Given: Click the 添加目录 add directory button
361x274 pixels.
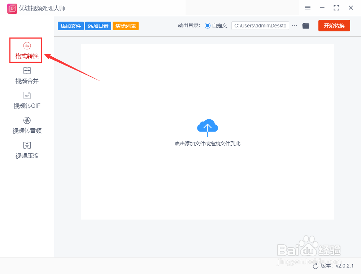Looking at the screenshot, I should [98, 26].
